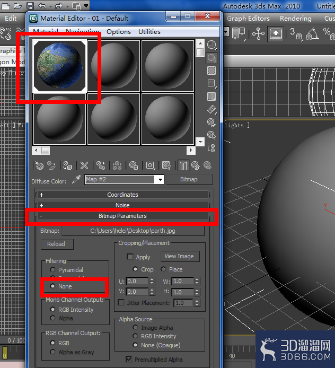This screenshot has width=335, height=368.
Task: Open the Map #2 name dropdown
Action: [160, 180]
